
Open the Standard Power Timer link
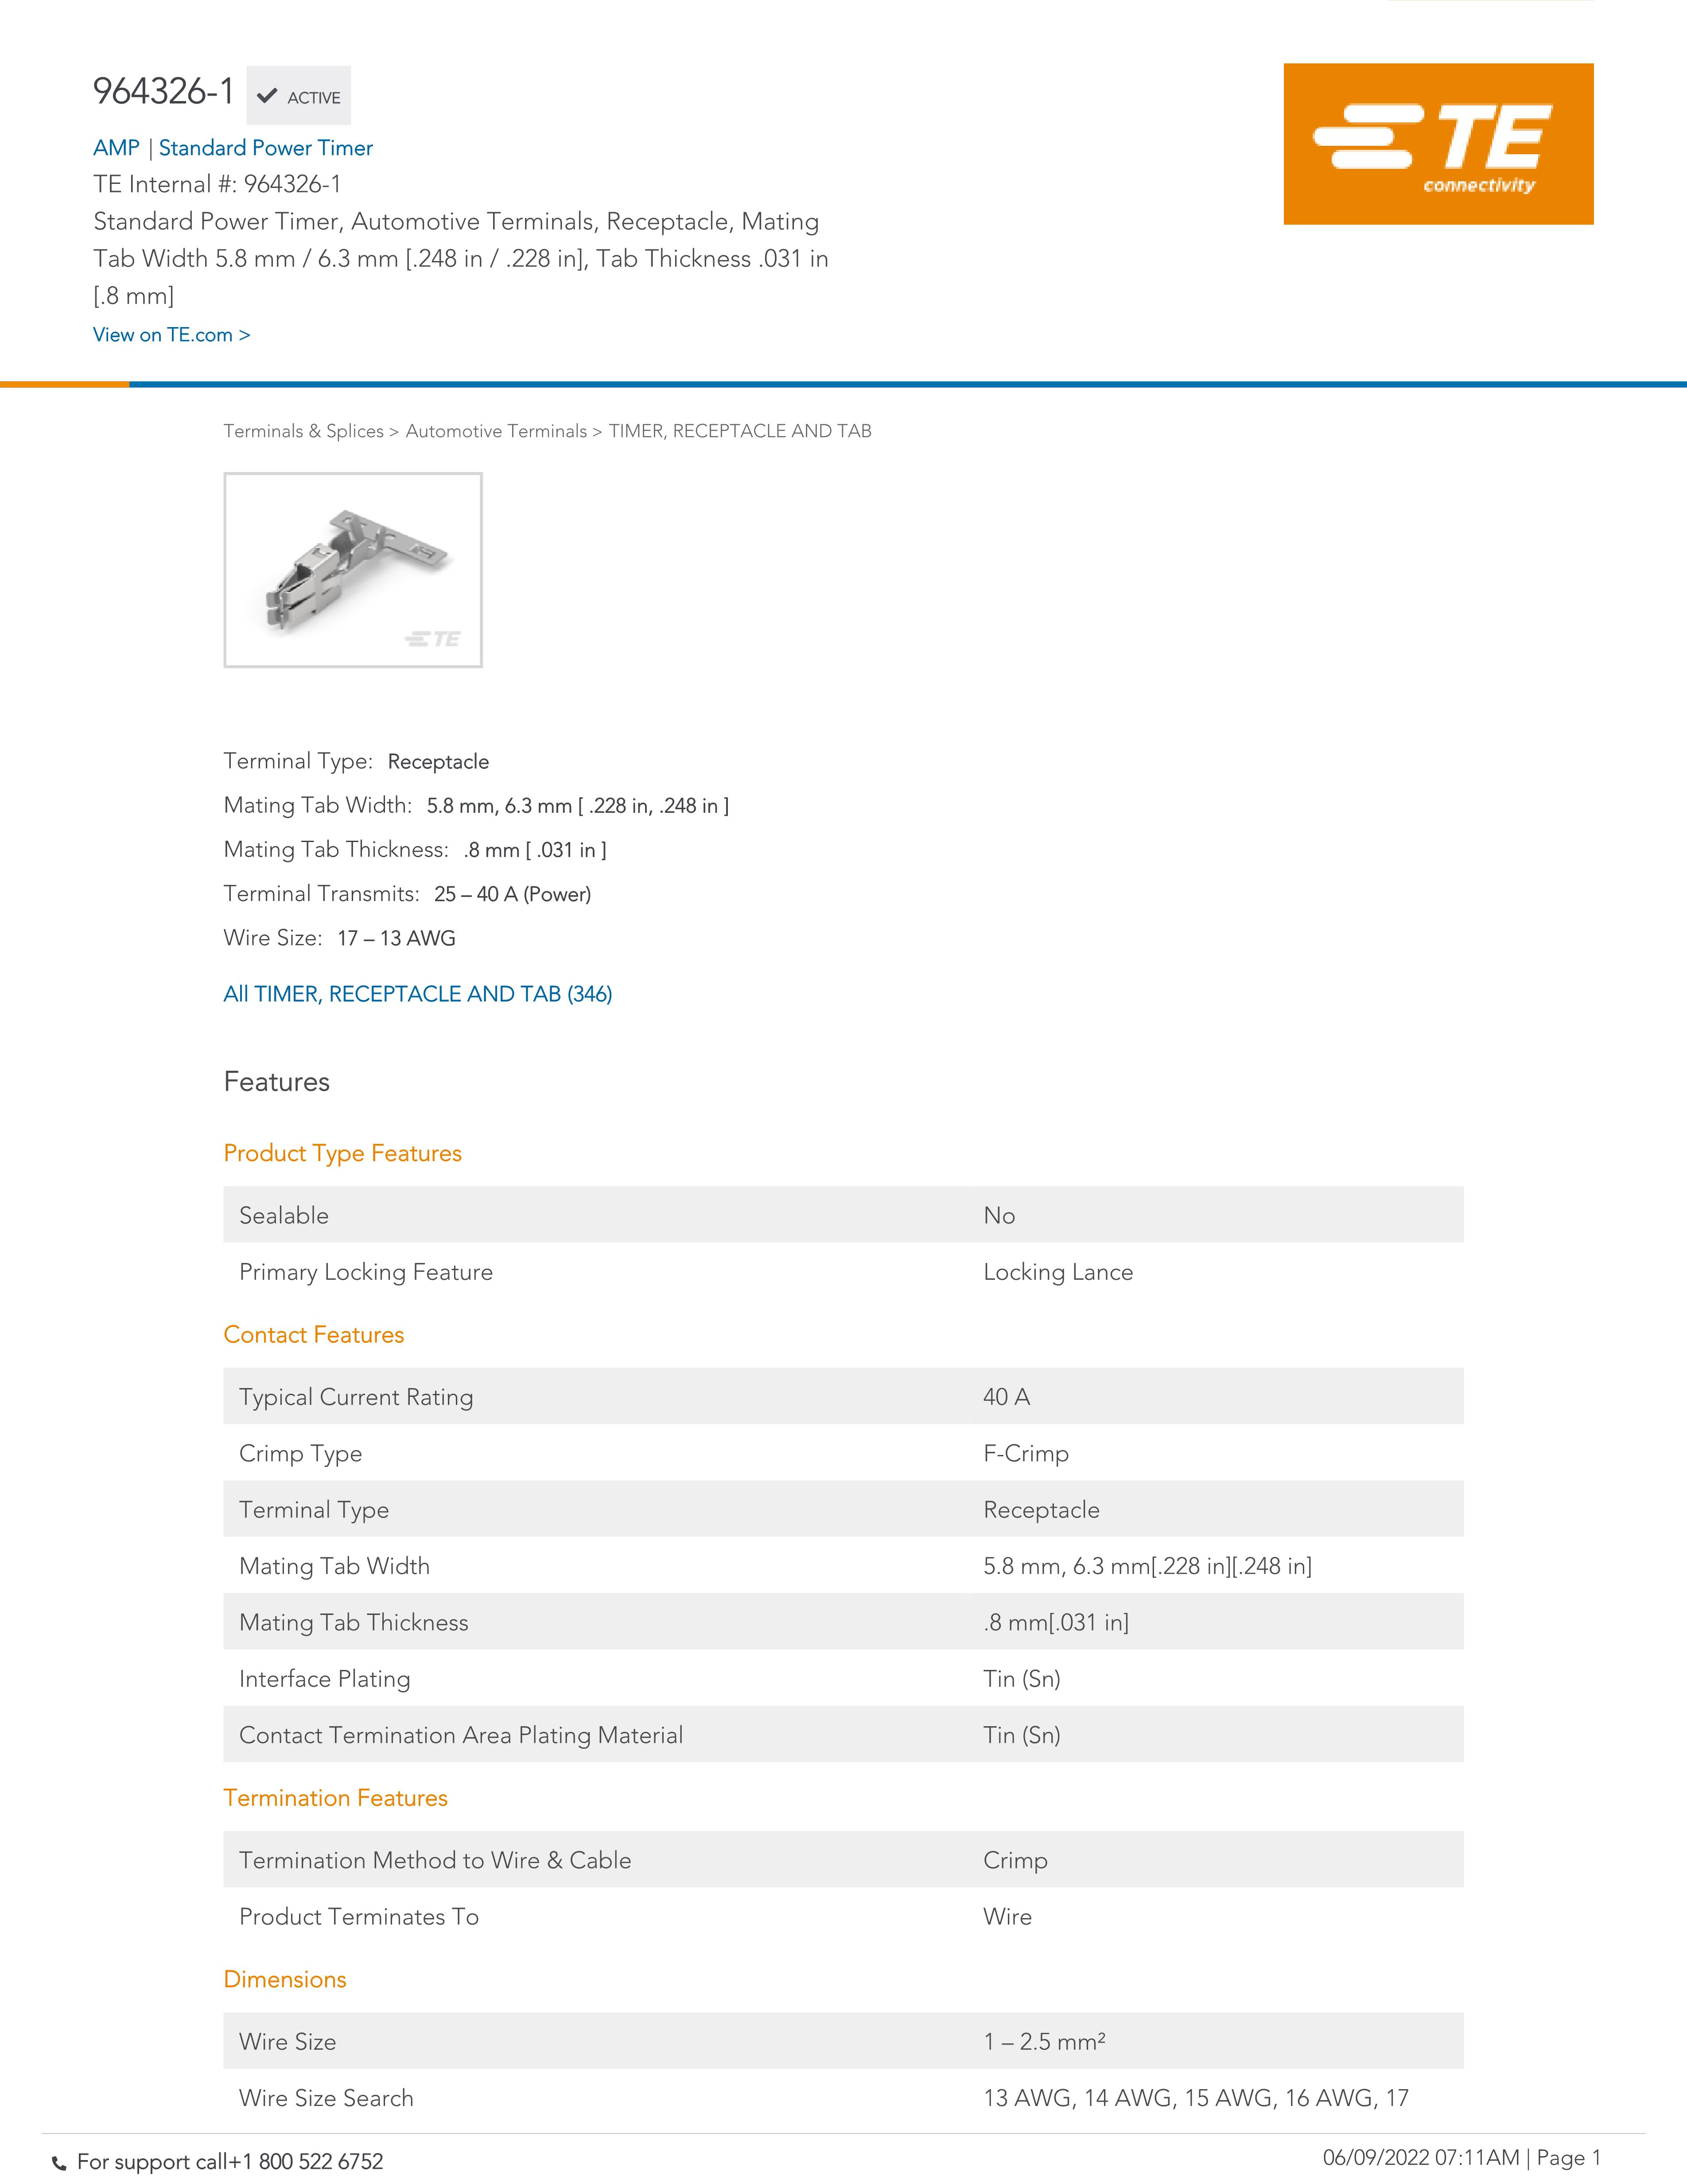266,148
